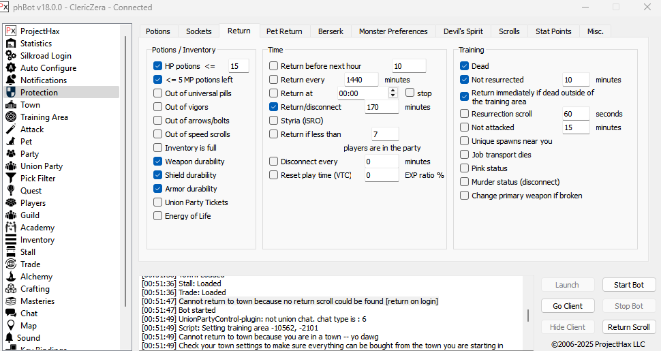The height and width of the screenshot is (351, 661).
Task: Click the HP potions threshold input field
Action: [x=238, y=66]
